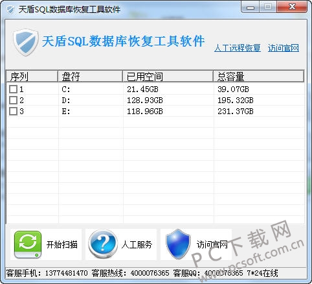
Task: Sort by the 已用空间 column header
Action: pyautogui.click(x=168, y=76)
